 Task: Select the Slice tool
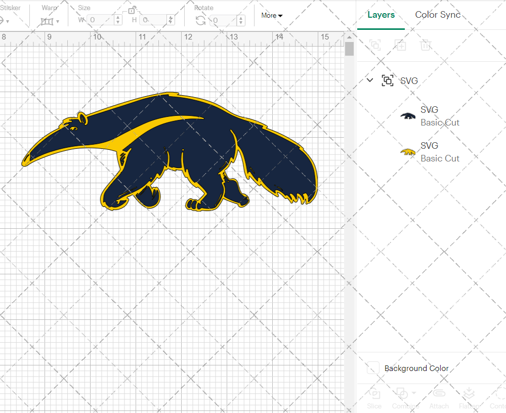click(374, 398)
